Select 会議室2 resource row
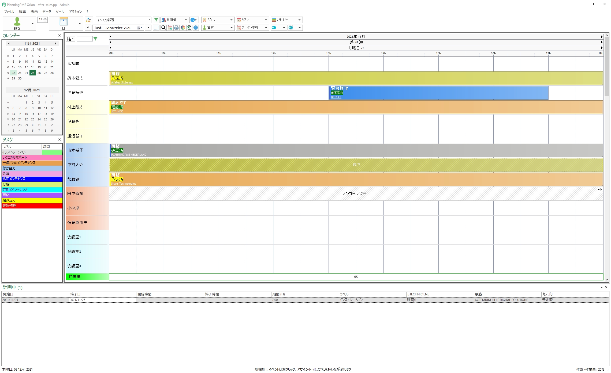Viewport: 611px width, 373px height. pyautogui.click(x=87, y=252)
